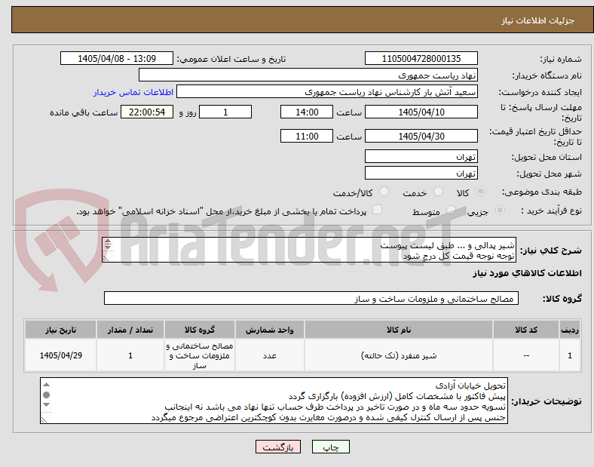Click the نام کالا column header

[399, 330]
